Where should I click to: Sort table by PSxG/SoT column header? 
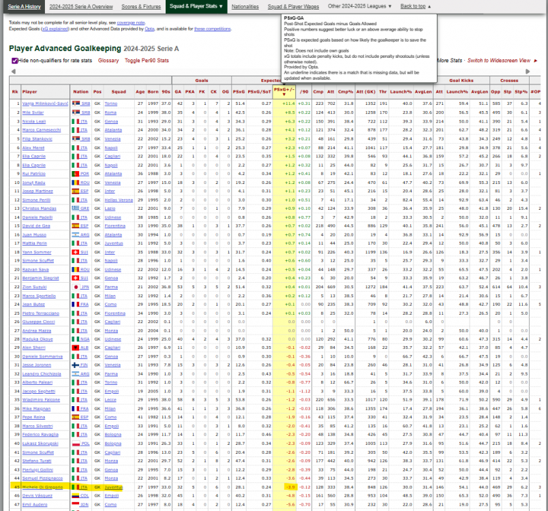(259, 92)
